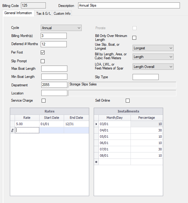
Task: Click into the Max Boat Length field
Action: tap(54, 69)
